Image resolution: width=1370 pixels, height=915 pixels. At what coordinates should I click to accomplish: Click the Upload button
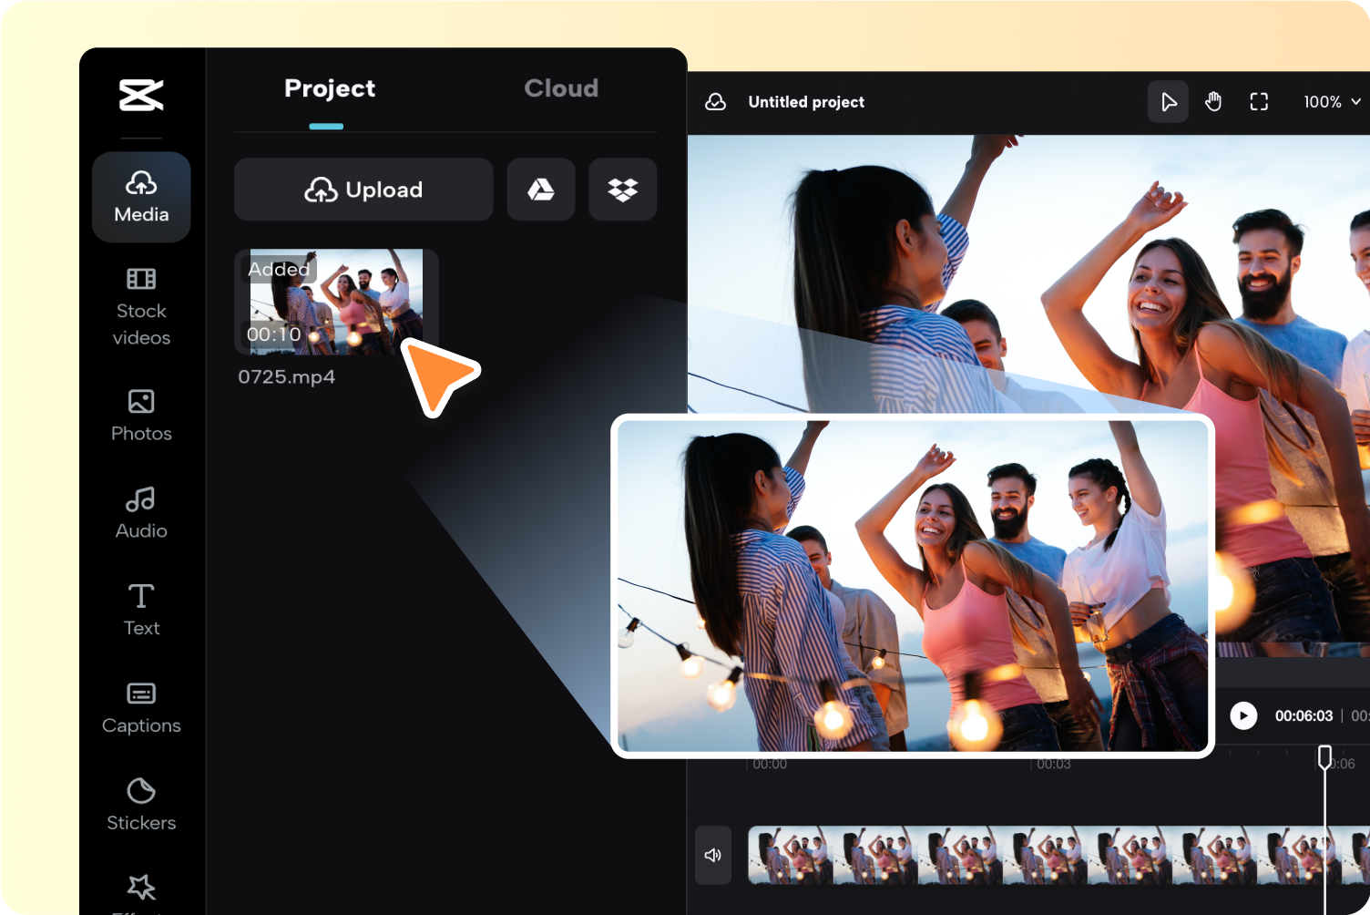[x=363, y=190]
